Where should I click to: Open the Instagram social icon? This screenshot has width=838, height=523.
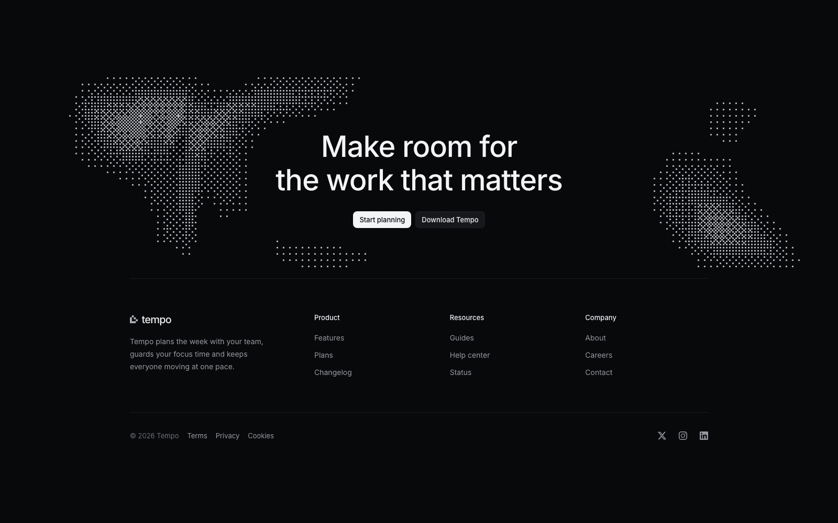coord(683,436)
